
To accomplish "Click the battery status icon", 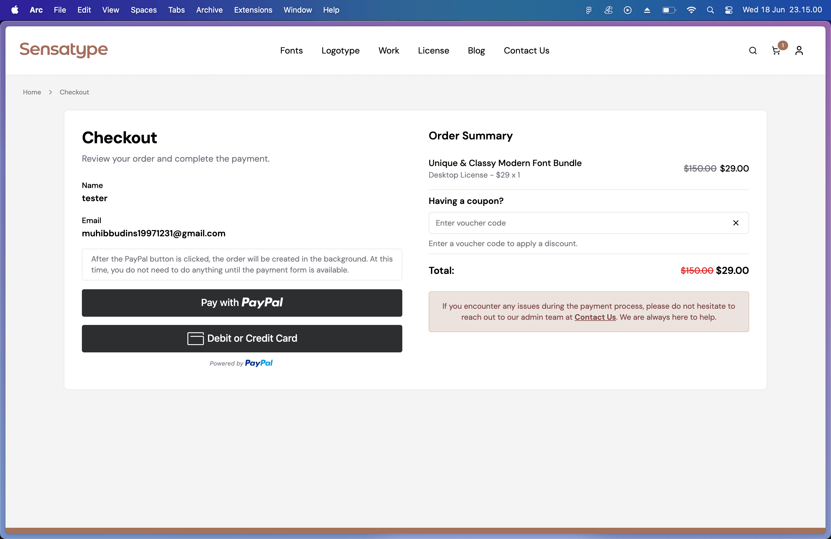I will click(x=669, y=10).
